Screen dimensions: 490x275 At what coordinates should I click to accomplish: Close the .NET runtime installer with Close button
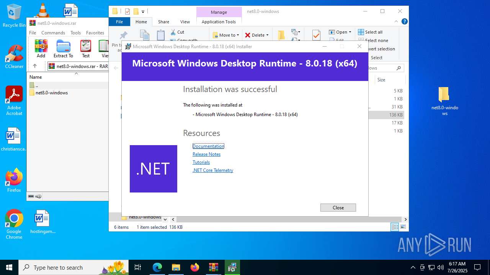(x=338, y=207)
